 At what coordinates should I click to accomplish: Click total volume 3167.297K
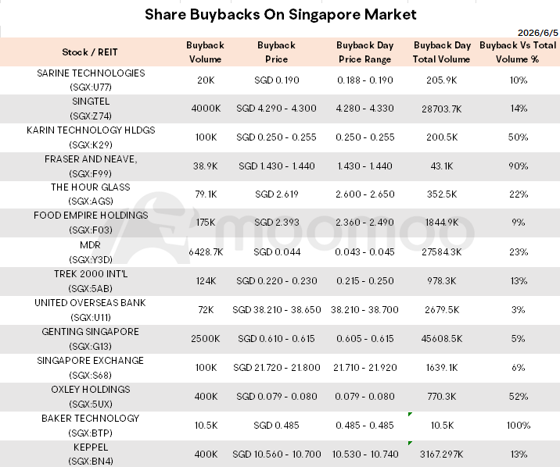coord(442,455)
